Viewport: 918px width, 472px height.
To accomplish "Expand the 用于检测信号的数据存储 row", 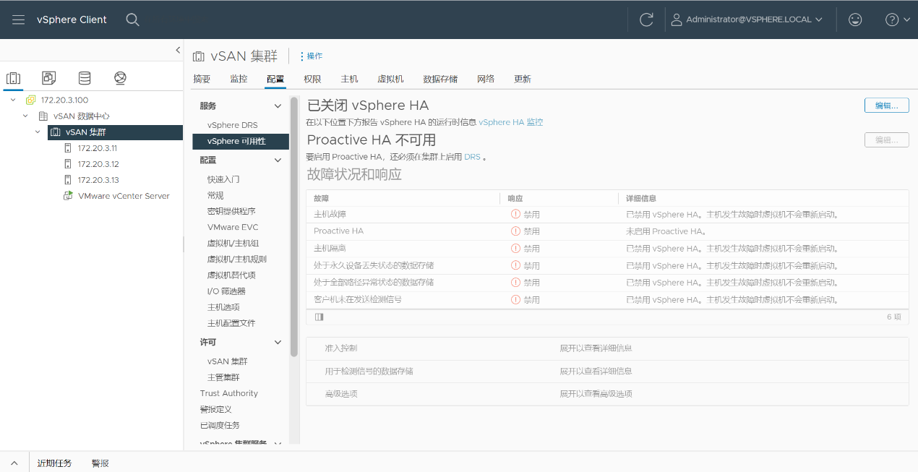I will [607, 371].
